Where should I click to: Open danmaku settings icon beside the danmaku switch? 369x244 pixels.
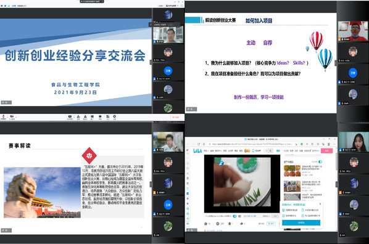[239, 216]
